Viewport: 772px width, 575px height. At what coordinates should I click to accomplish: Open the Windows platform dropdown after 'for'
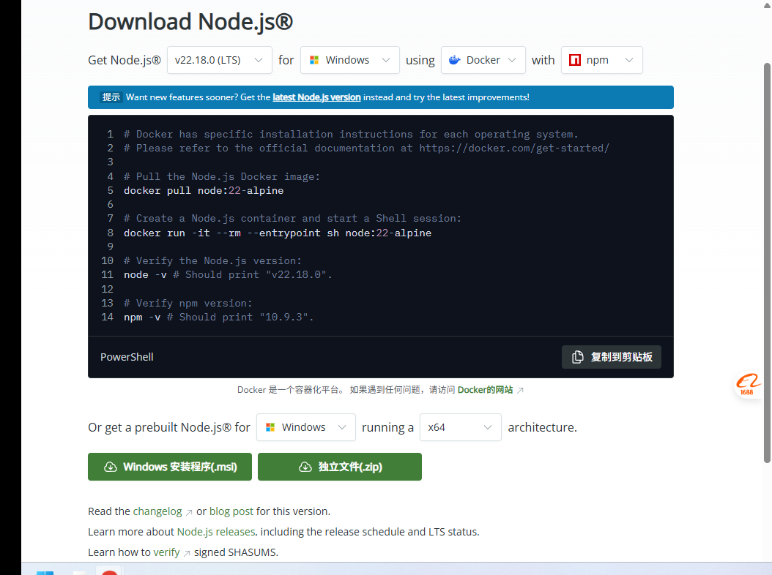point(349,60)
